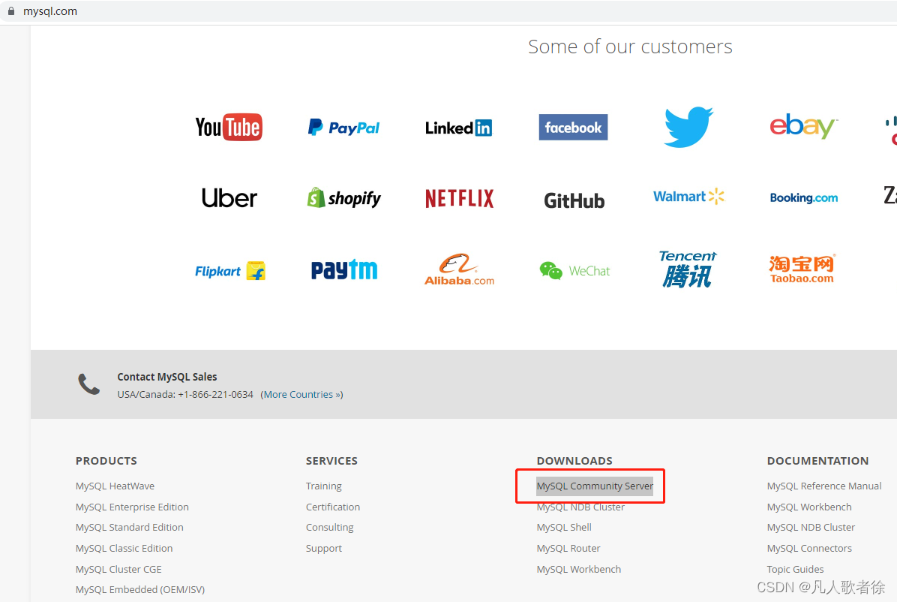Open the Topic Guides link
897x602 pixels.
(x=796, y=570)
